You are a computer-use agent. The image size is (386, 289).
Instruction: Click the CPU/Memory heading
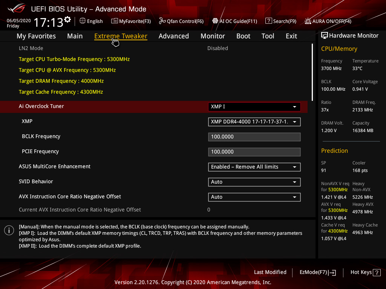pos(339,49)
